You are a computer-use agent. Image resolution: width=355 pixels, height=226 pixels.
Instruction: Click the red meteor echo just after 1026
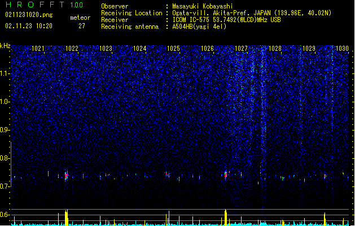pyautogui.click(x=226, y=175)
